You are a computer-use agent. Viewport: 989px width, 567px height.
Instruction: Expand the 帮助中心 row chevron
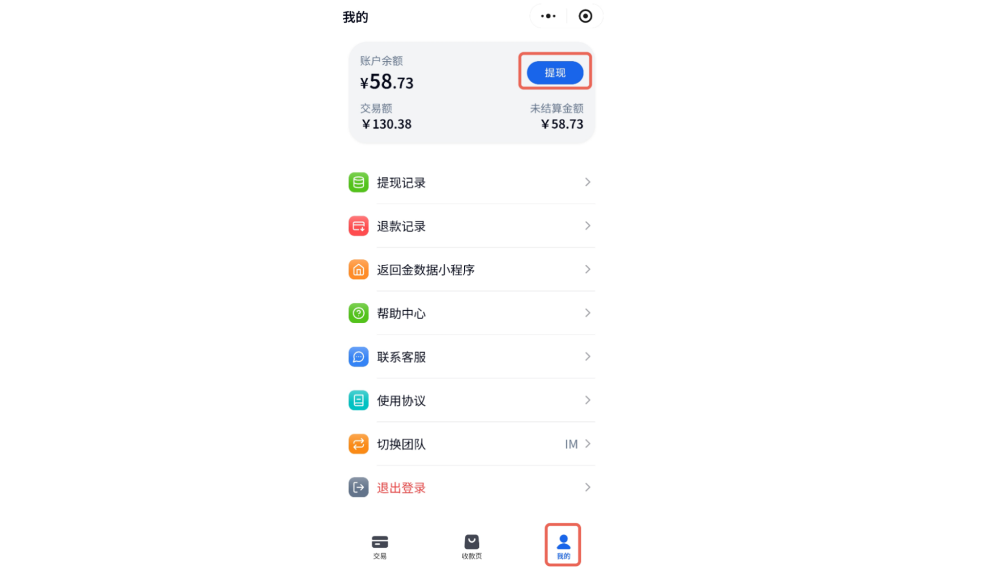(x=588, y=313)
